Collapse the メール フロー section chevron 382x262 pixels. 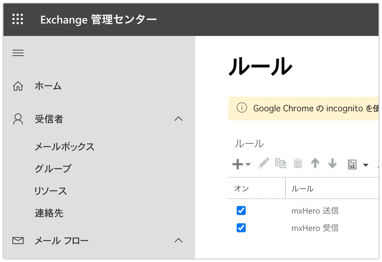179,241
